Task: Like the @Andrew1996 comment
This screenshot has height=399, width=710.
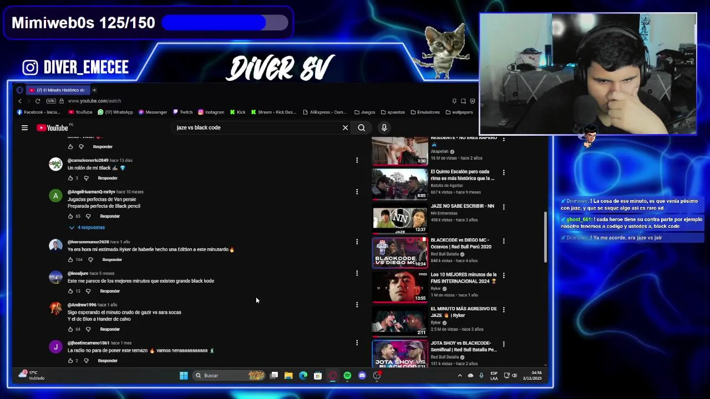Action: (x=70, y=329)
